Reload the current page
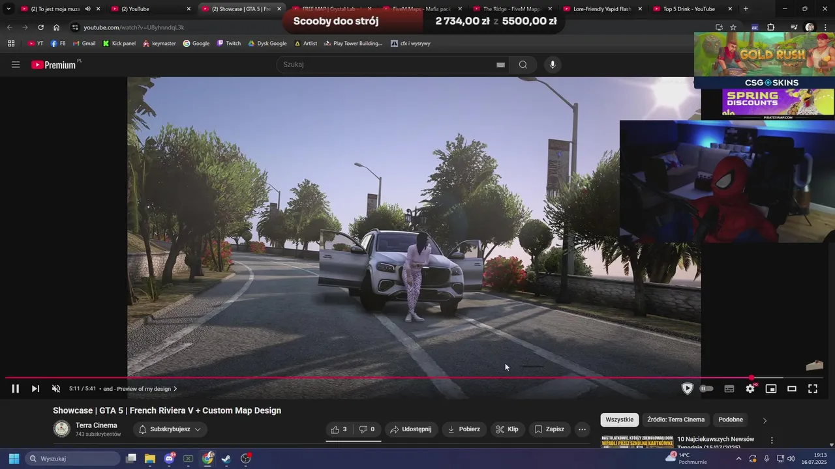 tap(40, 27)
